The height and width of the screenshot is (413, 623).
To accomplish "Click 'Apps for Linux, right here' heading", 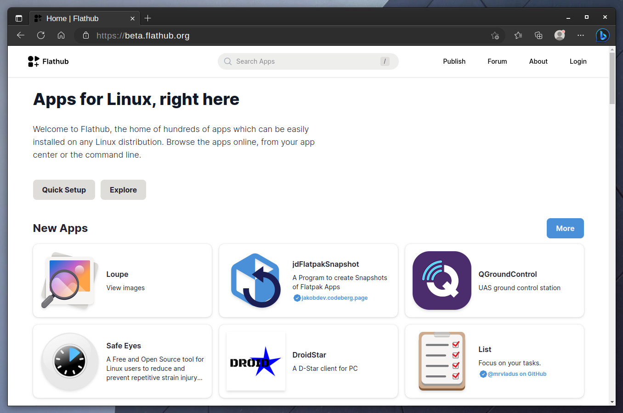I will [136, 99].
